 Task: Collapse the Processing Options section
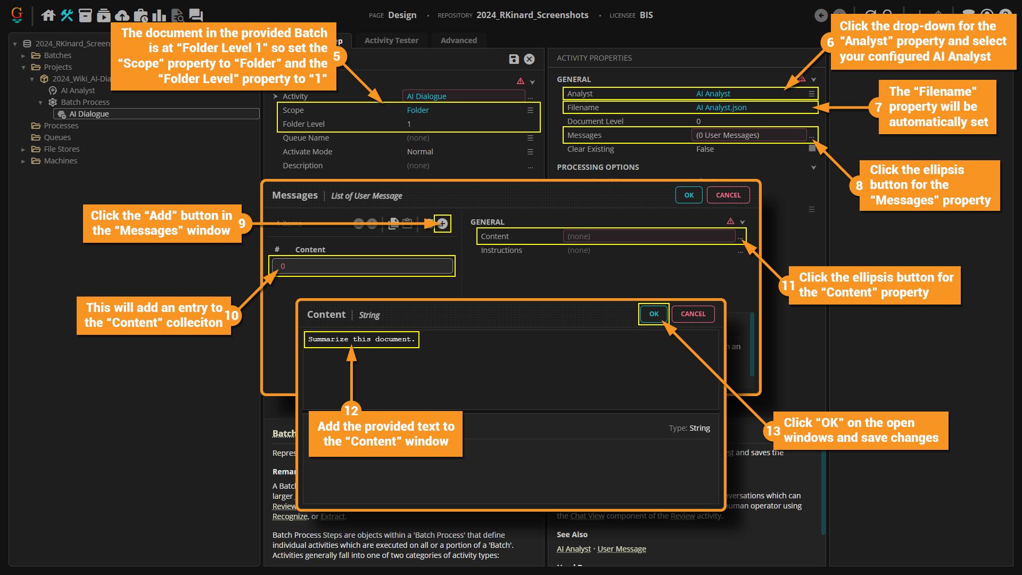click(x=813, y=167)
